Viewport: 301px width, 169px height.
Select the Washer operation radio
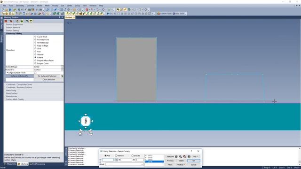[x=35, y=54]
